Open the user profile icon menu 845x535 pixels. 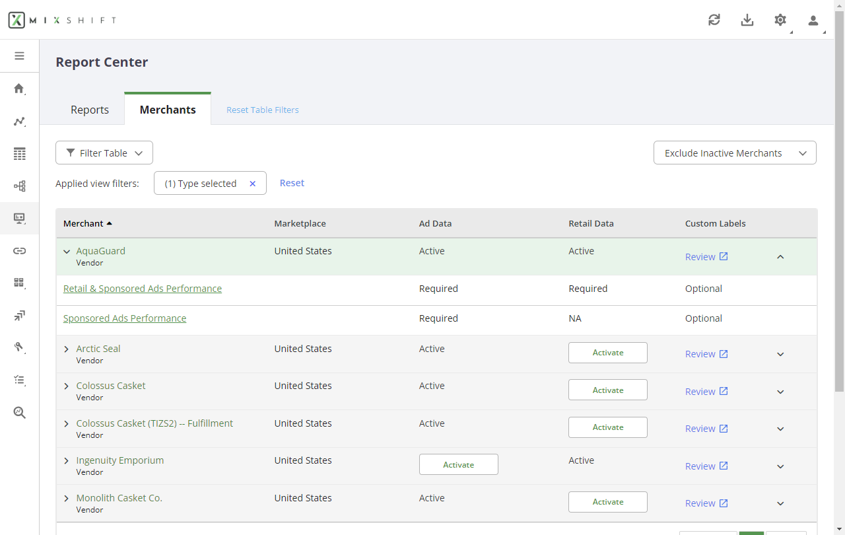tap(813, 20)
